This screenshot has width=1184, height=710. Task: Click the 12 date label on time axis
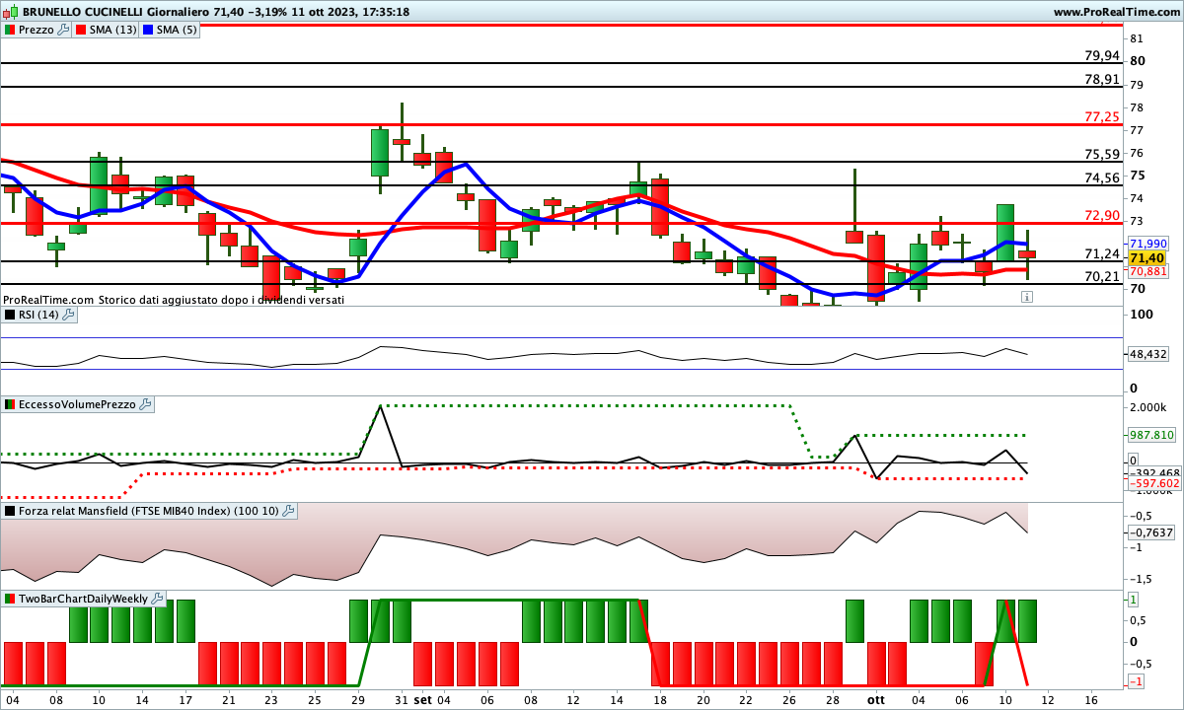coord(1047,700)
